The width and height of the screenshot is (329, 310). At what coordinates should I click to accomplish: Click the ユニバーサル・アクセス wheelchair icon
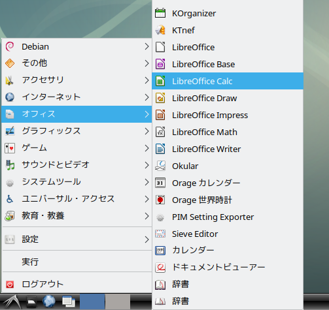[10, 199]
